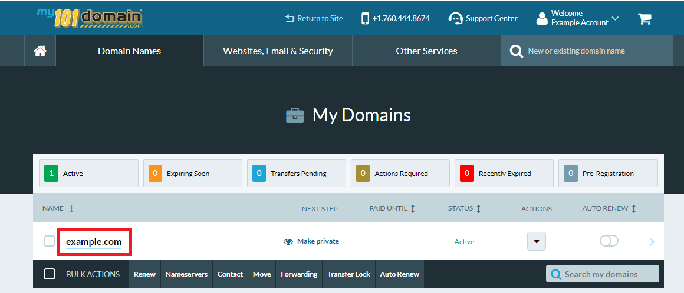Filter by the Expiring Soon orange badge
The image size is (684, 293).
[x=155, y=174]
